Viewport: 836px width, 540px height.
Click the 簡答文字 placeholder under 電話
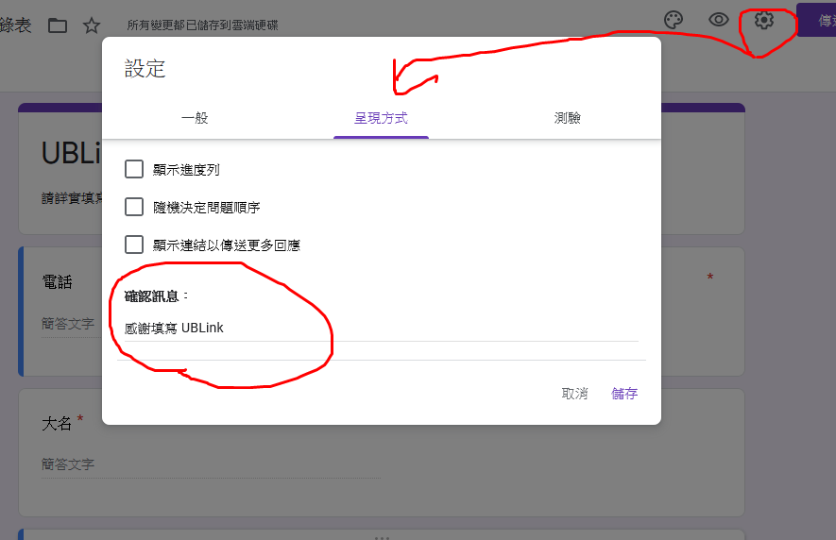(68, 323)
